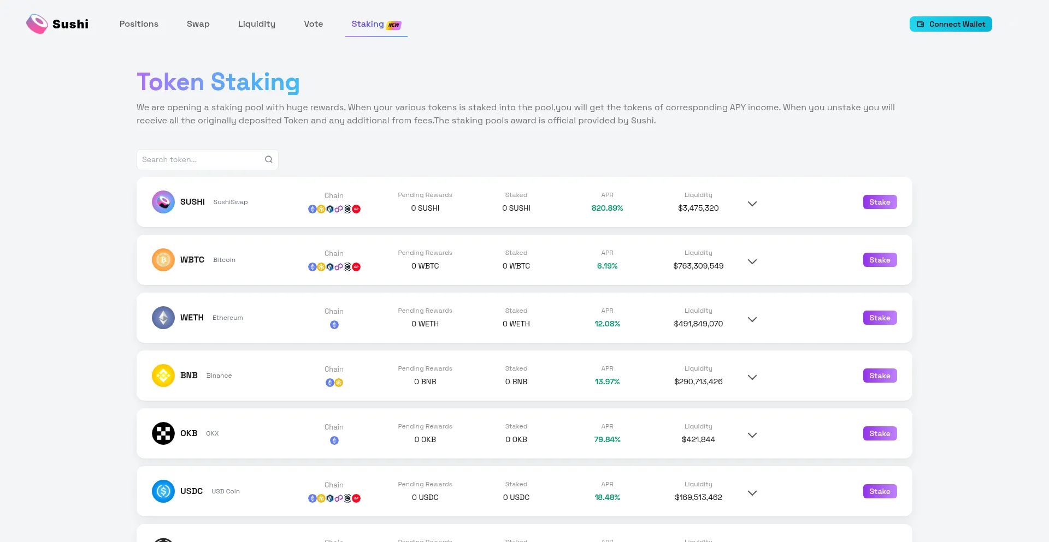Click the BNB Binance token icon
This screenshot has height=542, width=1049.
pos(163,376)
